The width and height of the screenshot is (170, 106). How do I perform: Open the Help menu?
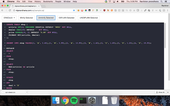tap(75, 1)
